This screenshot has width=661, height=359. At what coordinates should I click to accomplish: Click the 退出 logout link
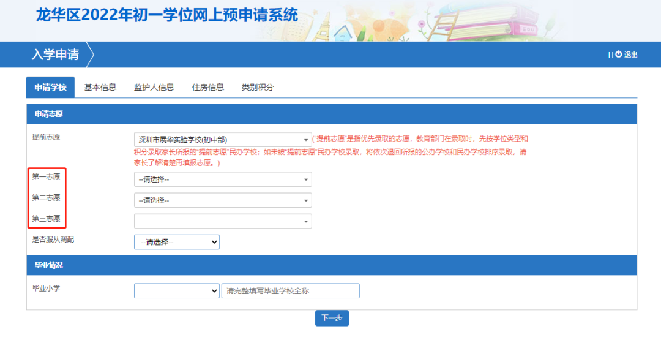632,55
